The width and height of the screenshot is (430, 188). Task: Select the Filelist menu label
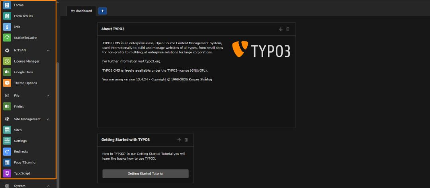(19, 106)
